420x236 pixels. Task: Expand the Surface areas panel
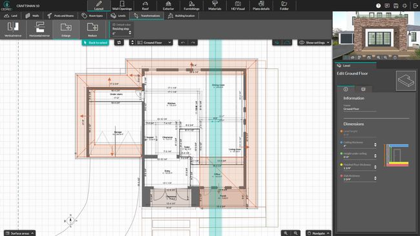19,233
